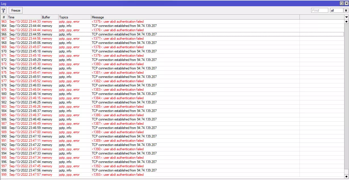Click message '<1382>: user abdi authentication failed'
The height and width of the screenshot is (180, 349).
tap(118, 81)
